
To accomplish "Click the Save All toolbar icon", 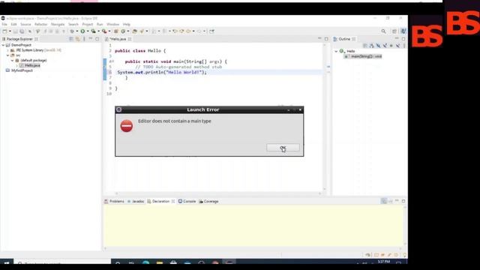I will (x=22, y=31).
